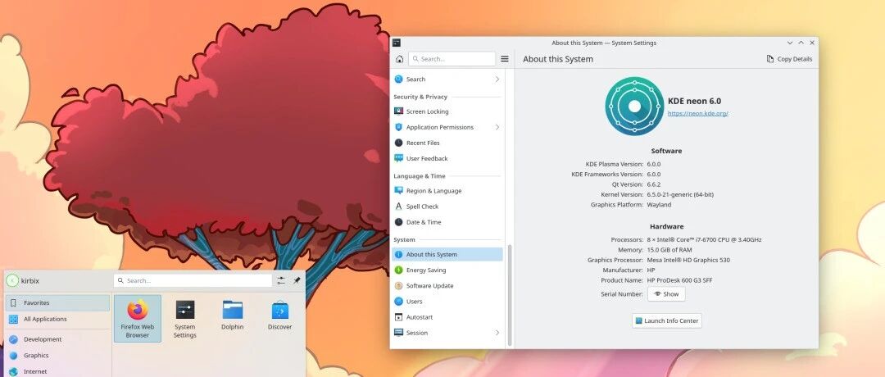Click the Application Permissions shield icon
This screenshot has height=377, width=885.
[398, 128]
